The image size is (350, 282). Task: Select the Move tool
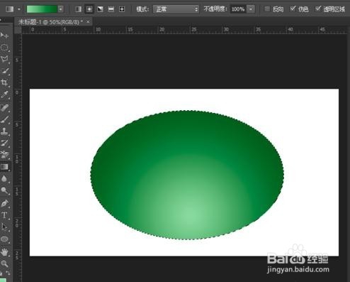(x=4, y=36)
